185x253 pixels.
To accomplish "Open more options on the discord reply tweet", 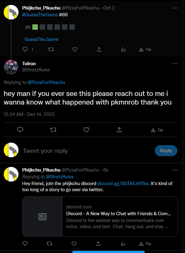I will (x=175, y=170).
